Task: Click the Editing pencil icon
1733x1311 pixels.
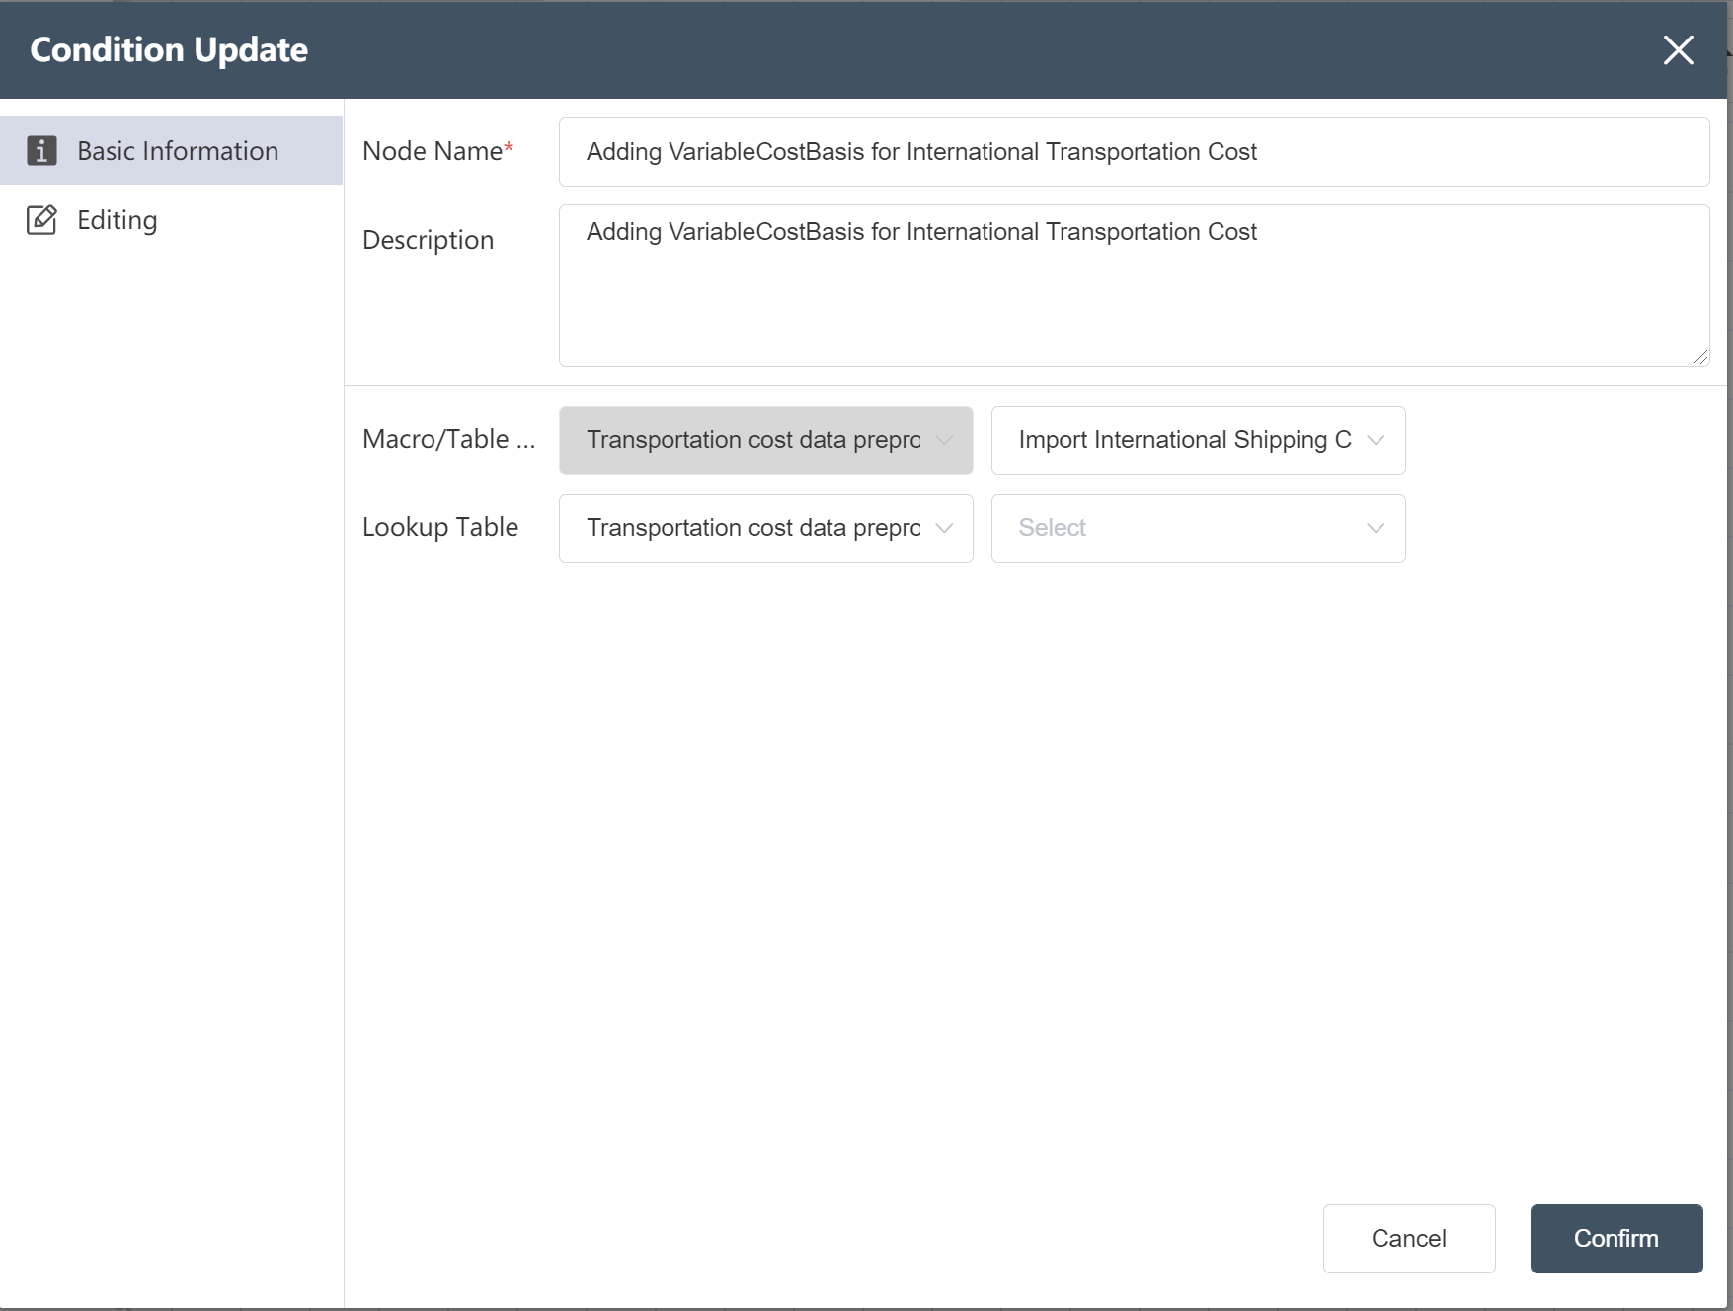Action: tap(41, 219)
